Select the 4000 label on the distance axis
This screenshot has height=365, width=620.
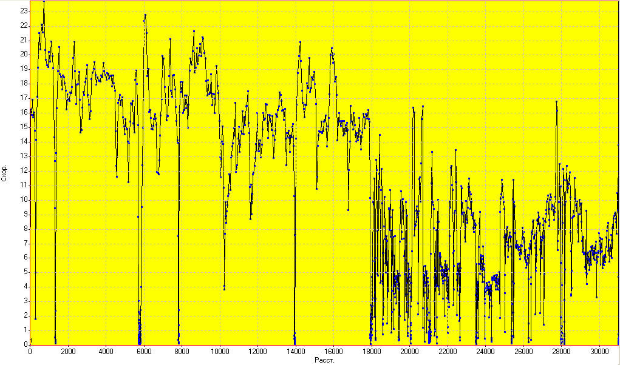106,352
